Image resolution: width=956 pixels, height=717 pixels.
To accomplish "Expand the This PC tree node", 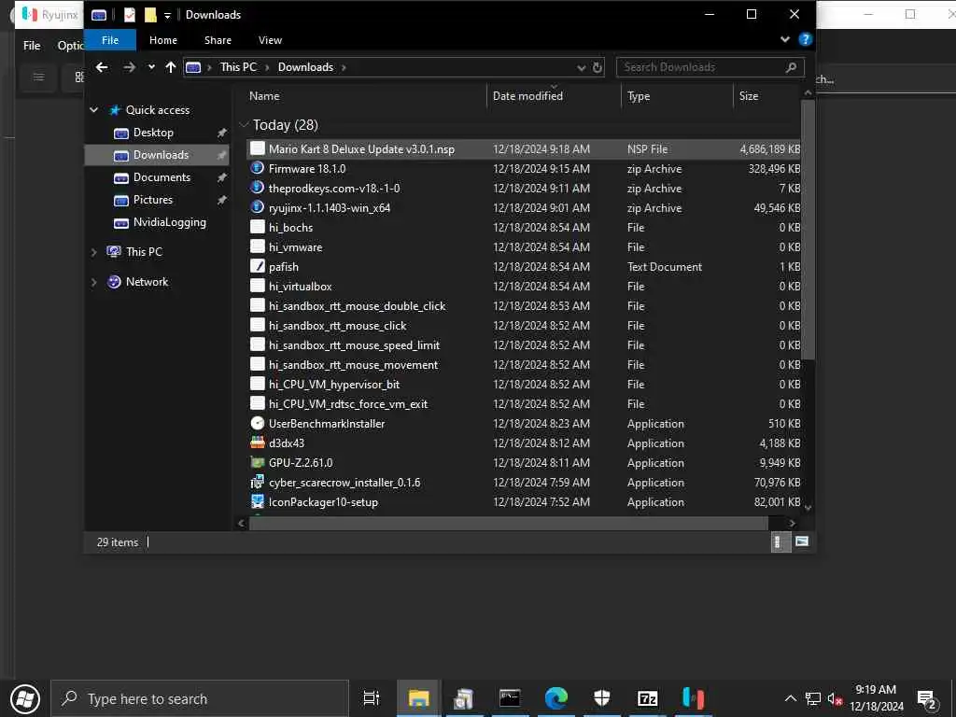I will pyautogui.click(x=94, y=252).
